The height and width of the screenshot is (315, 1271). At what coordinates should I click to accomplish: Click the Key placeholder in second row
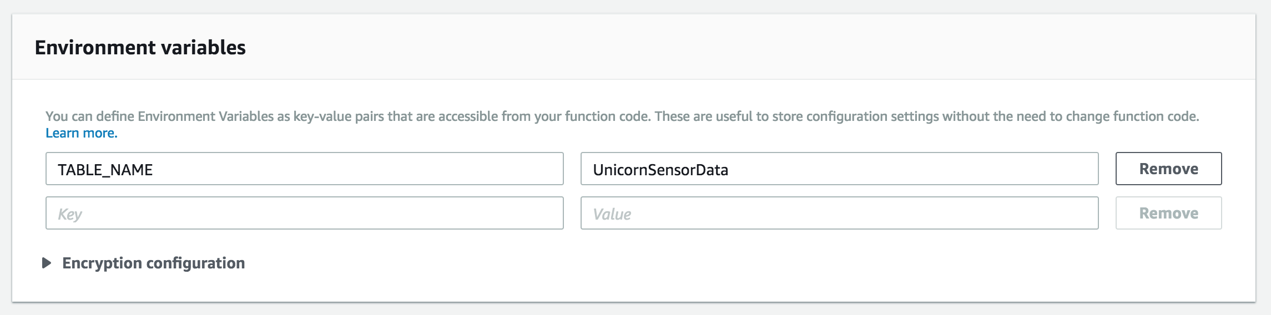[x=70, y=214]
